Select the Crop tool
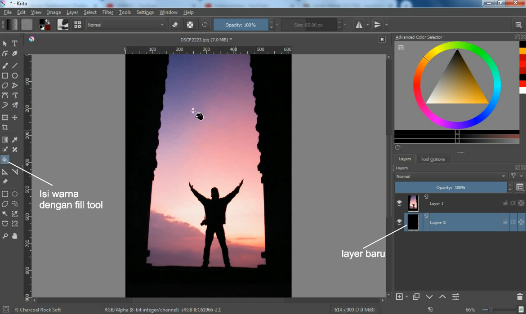 pos(5,127)
